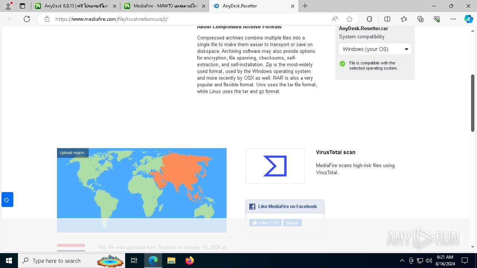Open the volume control tray icon
This screenshot has height=268, width=477.
pyautogui.click(x=429, y=261)
